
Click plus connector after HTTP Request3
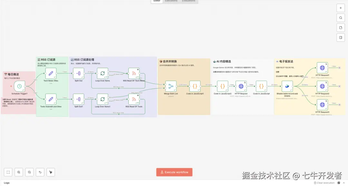(x=339, y=105)
